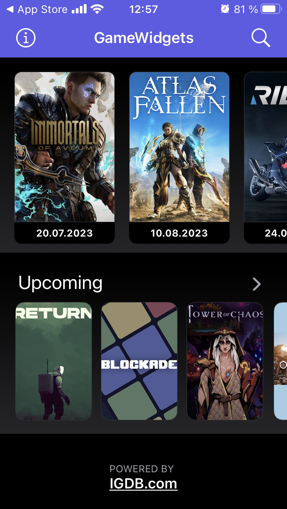Tap the GameWidgets title
The image size is (287, 509).
pos(143,38)
